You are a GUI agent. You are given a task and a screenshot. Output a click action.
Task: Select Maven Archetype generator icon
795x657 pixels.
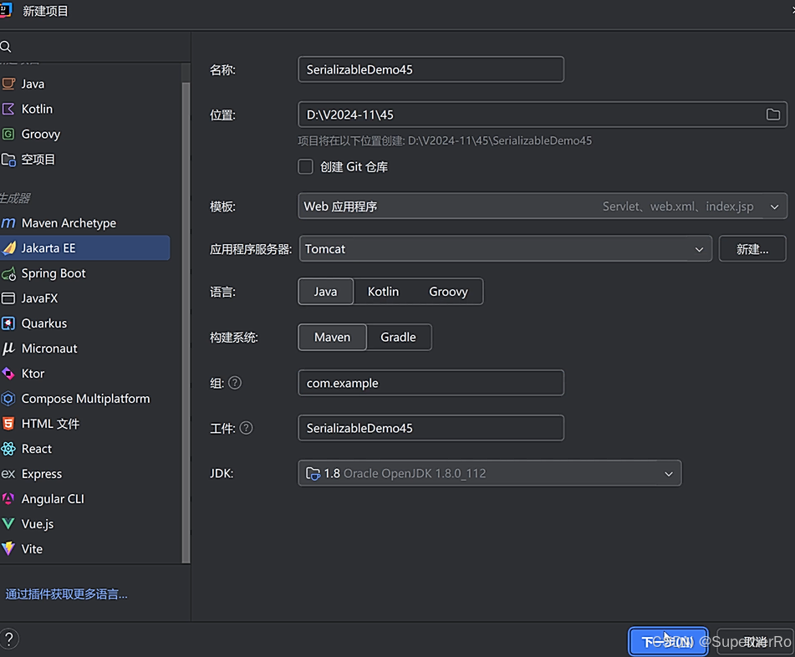click(8, 222)
